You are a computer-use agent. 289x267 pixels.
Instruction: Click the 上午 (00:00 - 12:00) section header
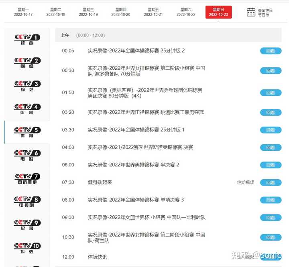168,35
